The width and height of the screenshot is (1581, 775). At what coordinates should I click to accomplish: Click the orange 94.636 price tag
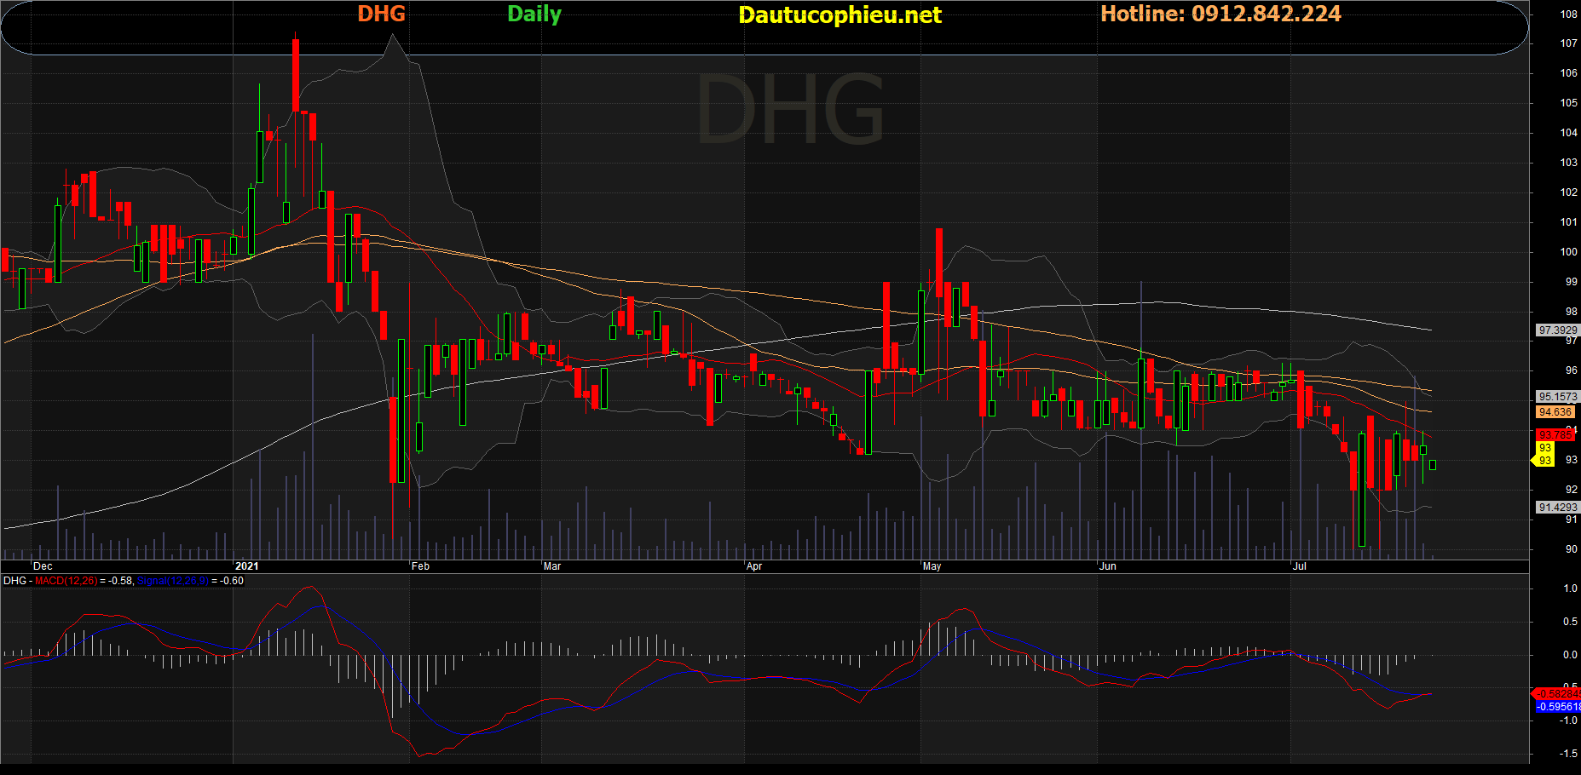click(1555, 412)
